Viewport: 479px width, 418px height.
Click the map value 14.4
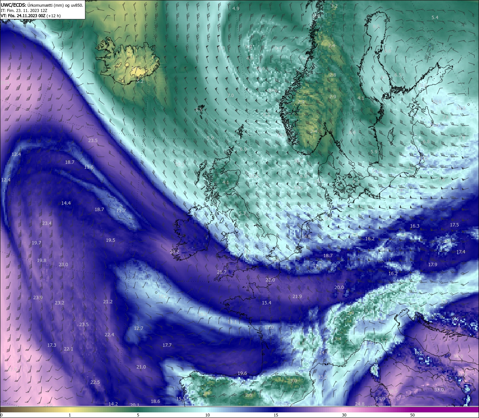click(x=66, y=203)
